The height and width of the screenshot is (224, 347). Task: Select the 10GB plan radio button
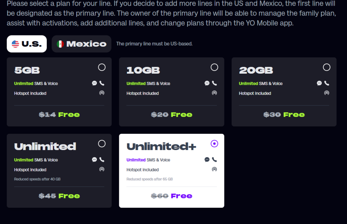click(214, 67)
